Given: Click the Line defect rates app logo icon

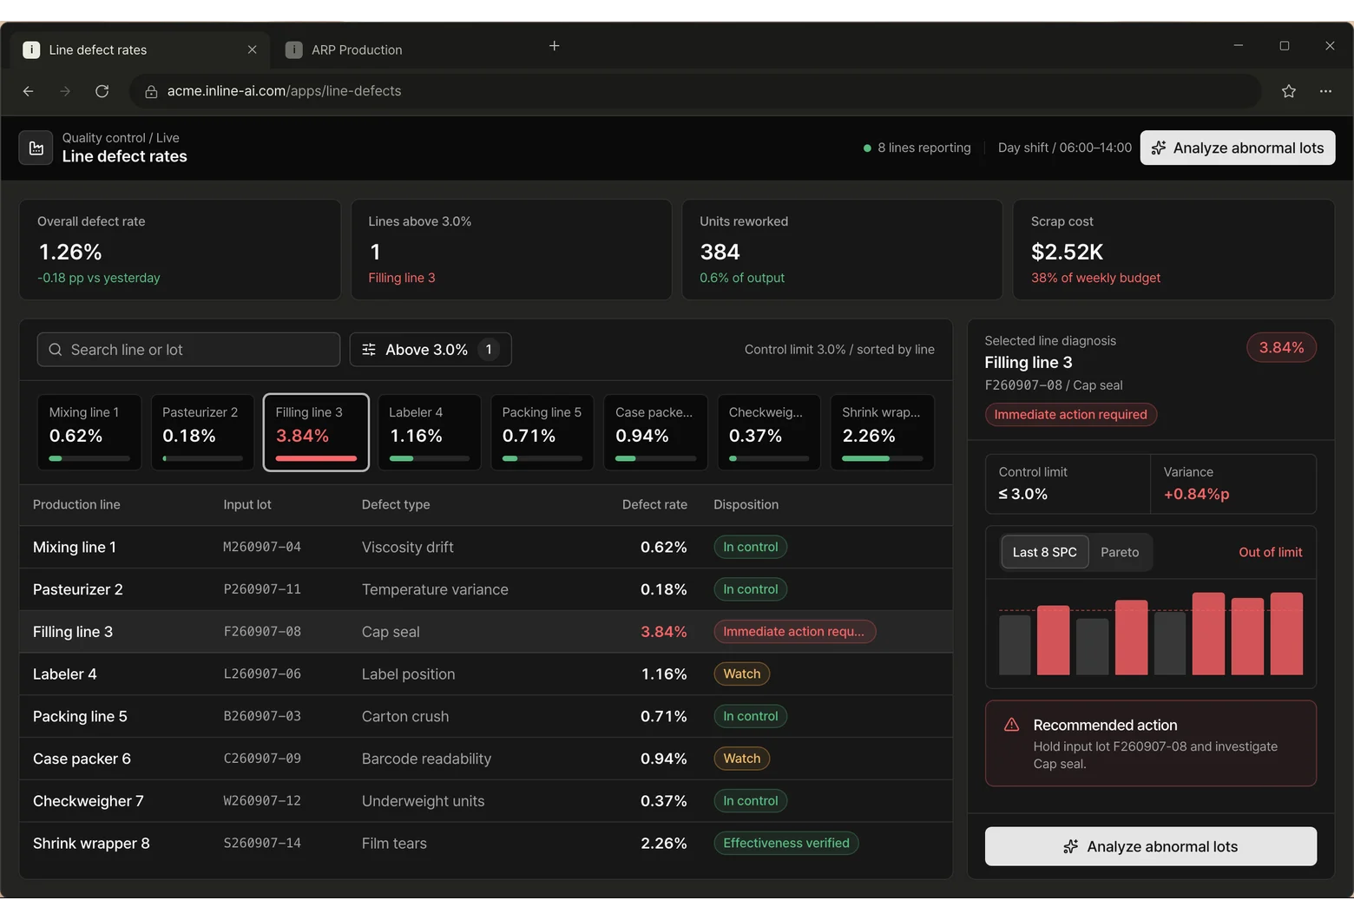Looking at the screenshot, I should (x=36, y=148).
